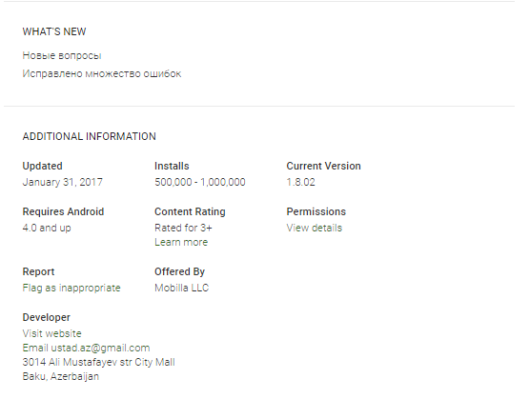
Task: Click the 500,000 - 1,000,000 installs value
Action: pos(200,182)
